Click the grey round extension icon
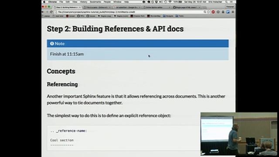279x157 pixels. click(218, 12)
